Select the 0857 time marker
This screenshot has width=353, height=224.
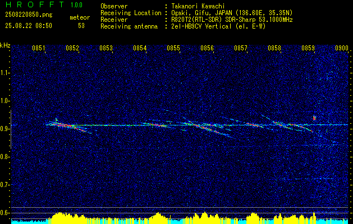[240, 48]
